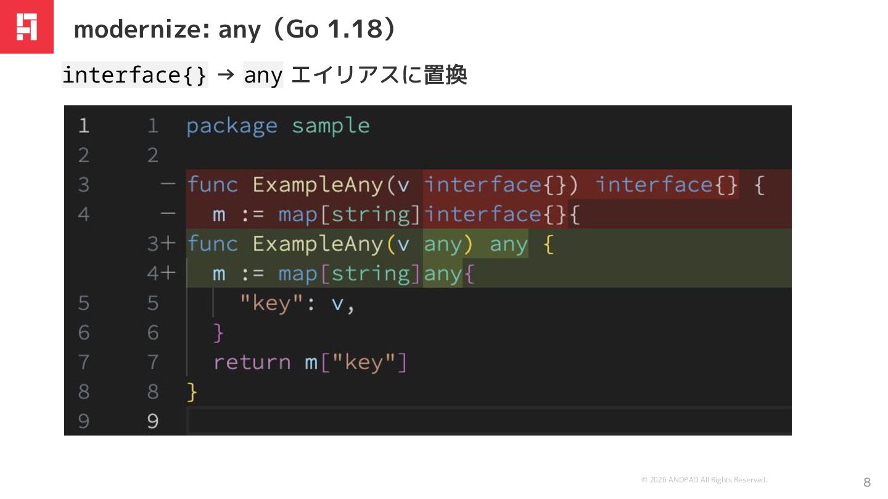The height and width of the screenshot is (499, 888).
Task: Click the plus marker on added line 3
Action: point(169,244)
